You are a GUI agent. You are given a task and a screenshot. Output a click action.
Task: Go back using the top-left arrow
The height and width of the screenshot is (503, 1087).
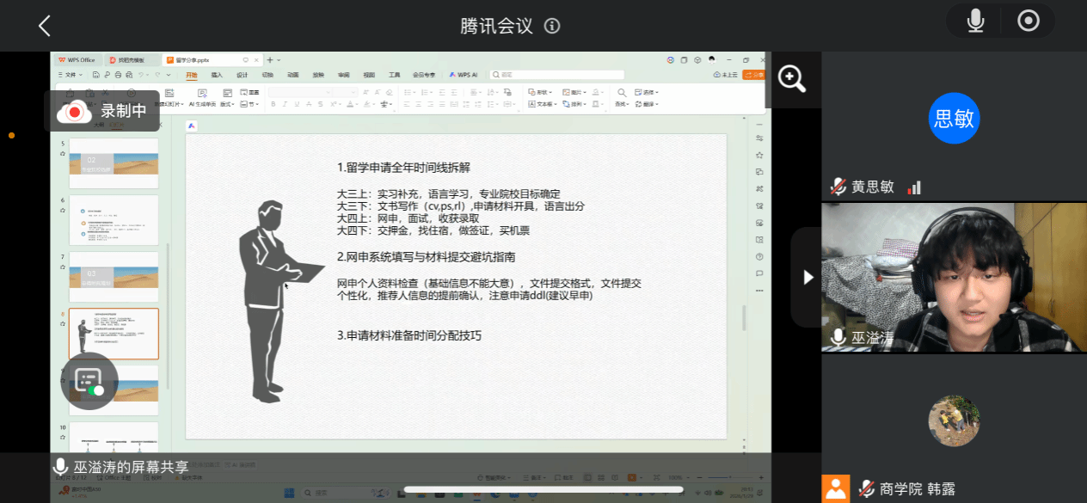tap(45, 26)
